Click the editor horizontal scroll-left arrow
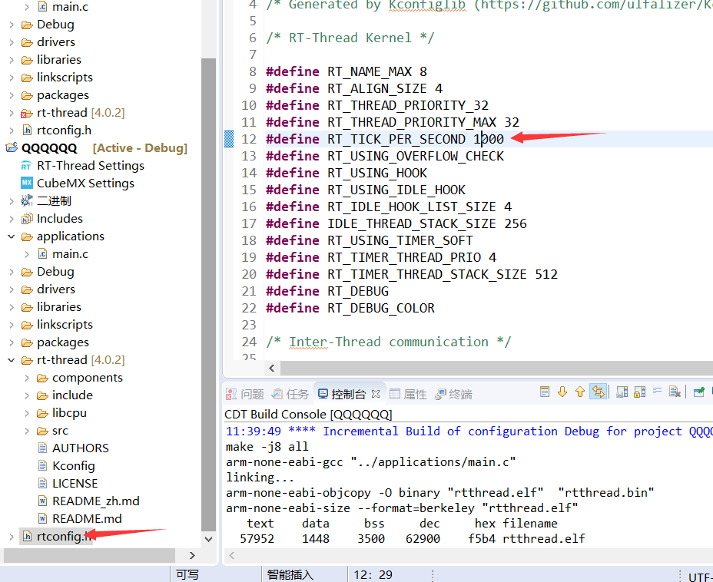Viewport: 713px width, 582px height. pyautogui.click(x=272, y=368)
